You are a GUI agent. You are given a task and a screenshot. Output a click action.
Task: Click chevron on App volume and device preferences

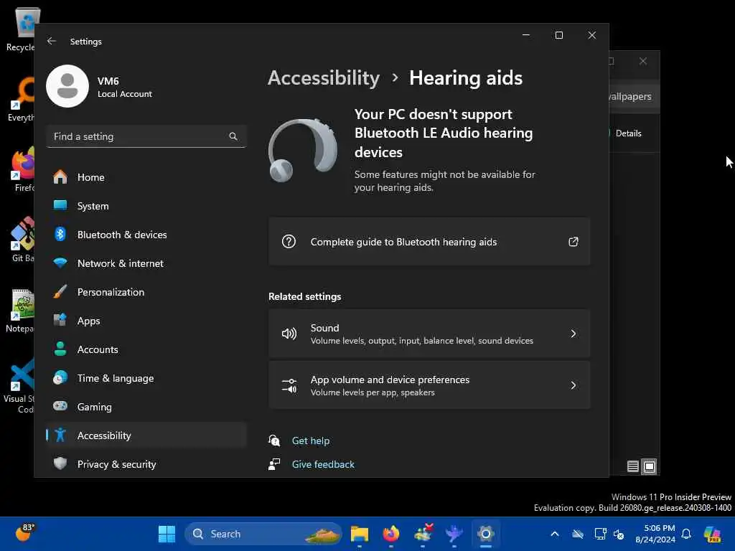point(574,385)
